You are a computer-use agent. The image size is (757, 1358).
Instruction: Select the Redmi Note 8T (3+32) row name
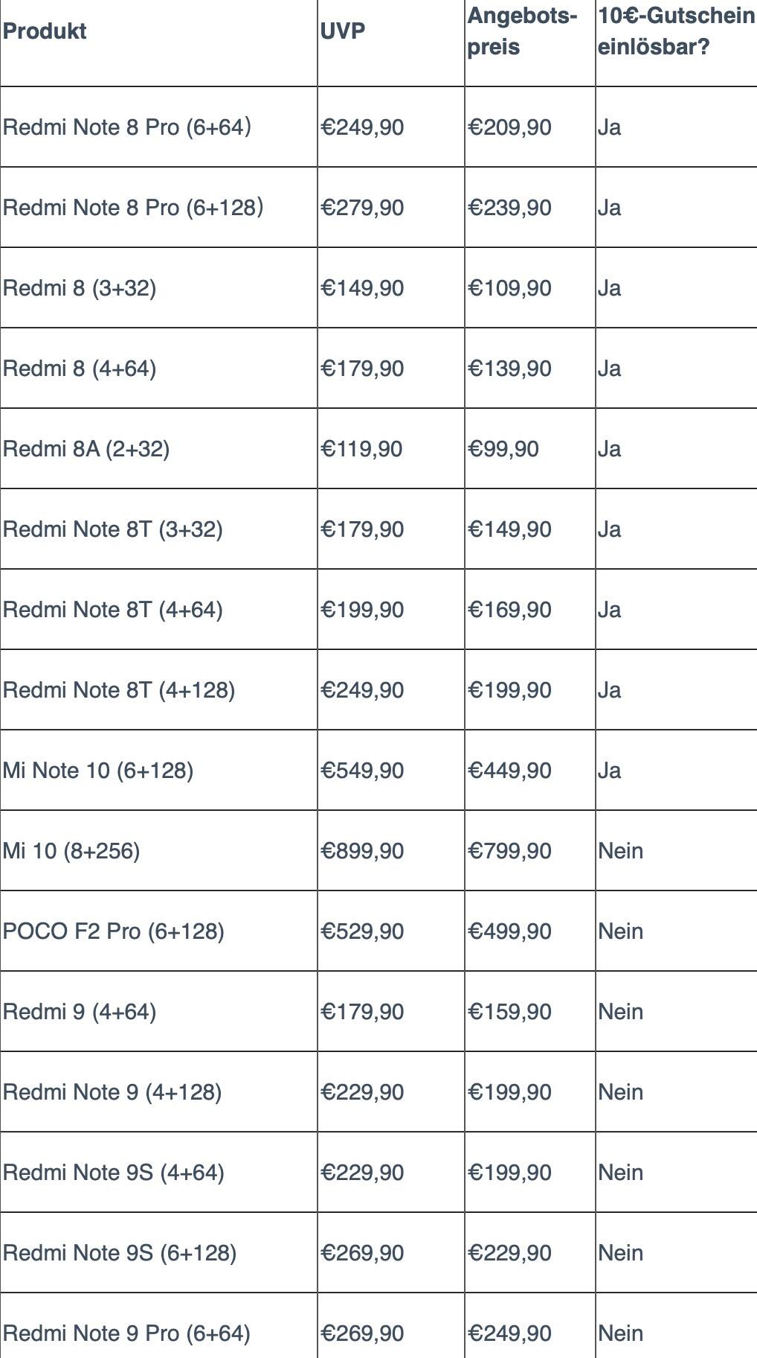pyautogui.click(x=113, y=529)
